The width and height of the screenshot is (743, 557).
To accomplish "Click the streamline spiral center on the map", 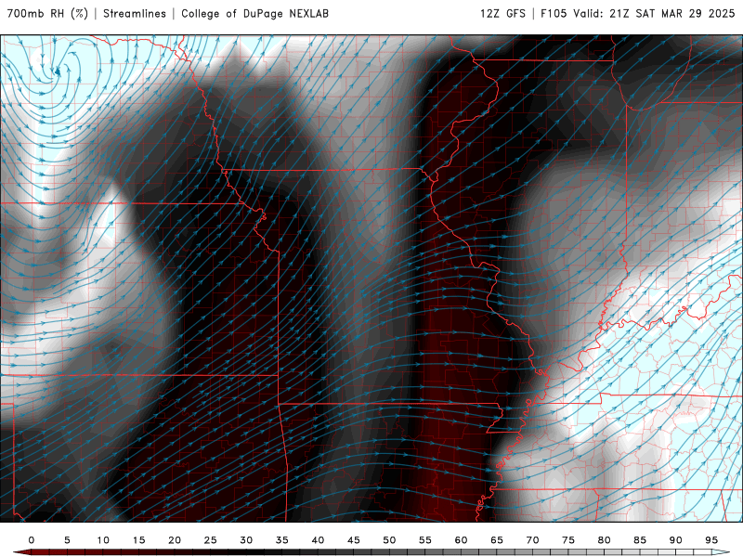I will point(57,72).
